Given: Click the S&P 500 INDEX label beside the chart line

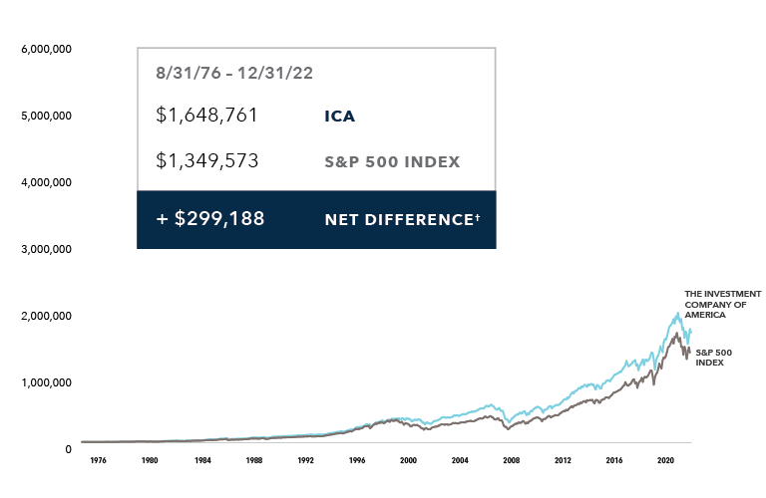Looking at the screenshot, I should point(709,358).
